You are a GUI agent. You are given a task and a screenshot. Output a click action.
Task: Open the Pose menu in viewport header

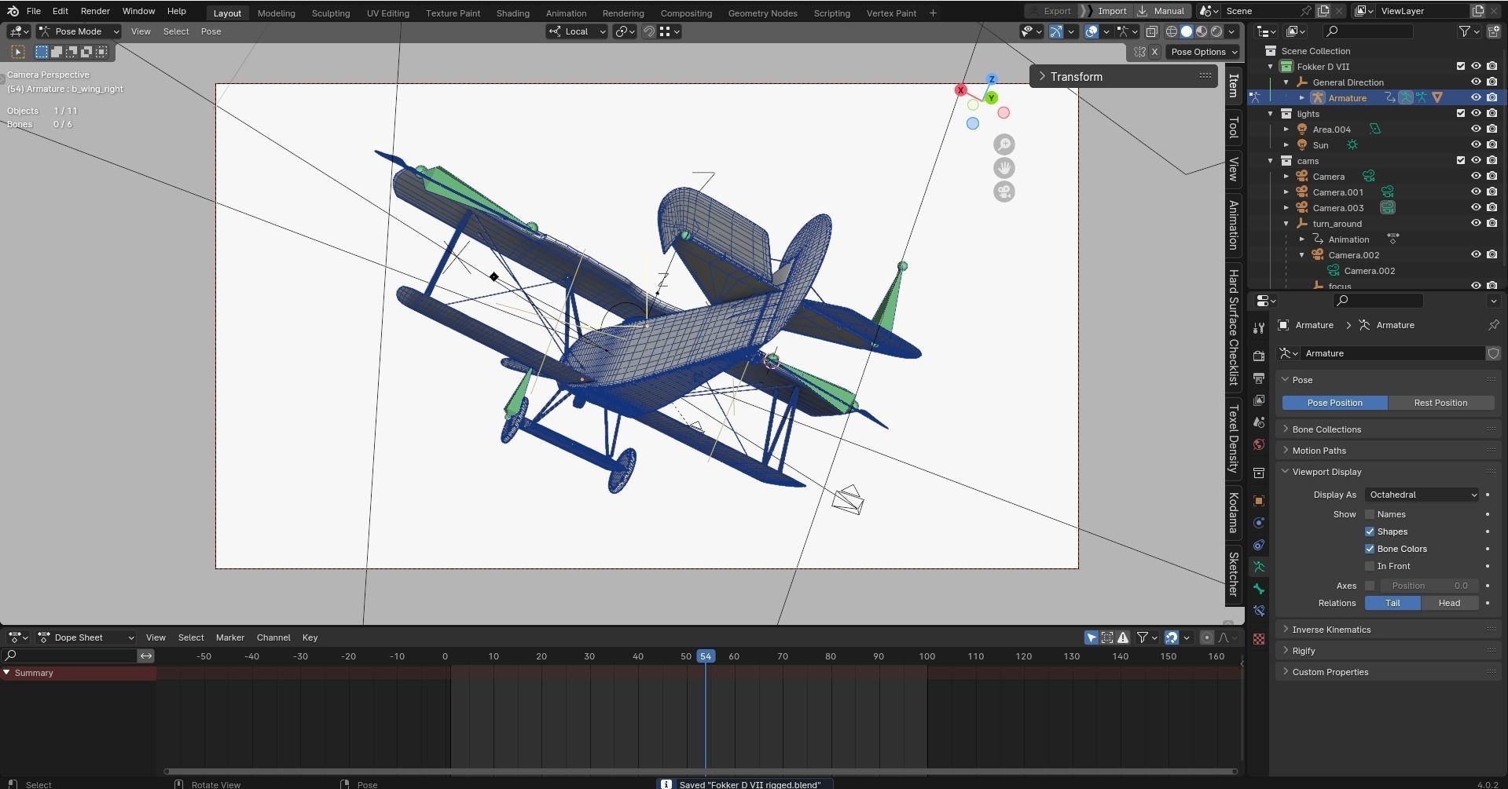(x=211, y=31)
